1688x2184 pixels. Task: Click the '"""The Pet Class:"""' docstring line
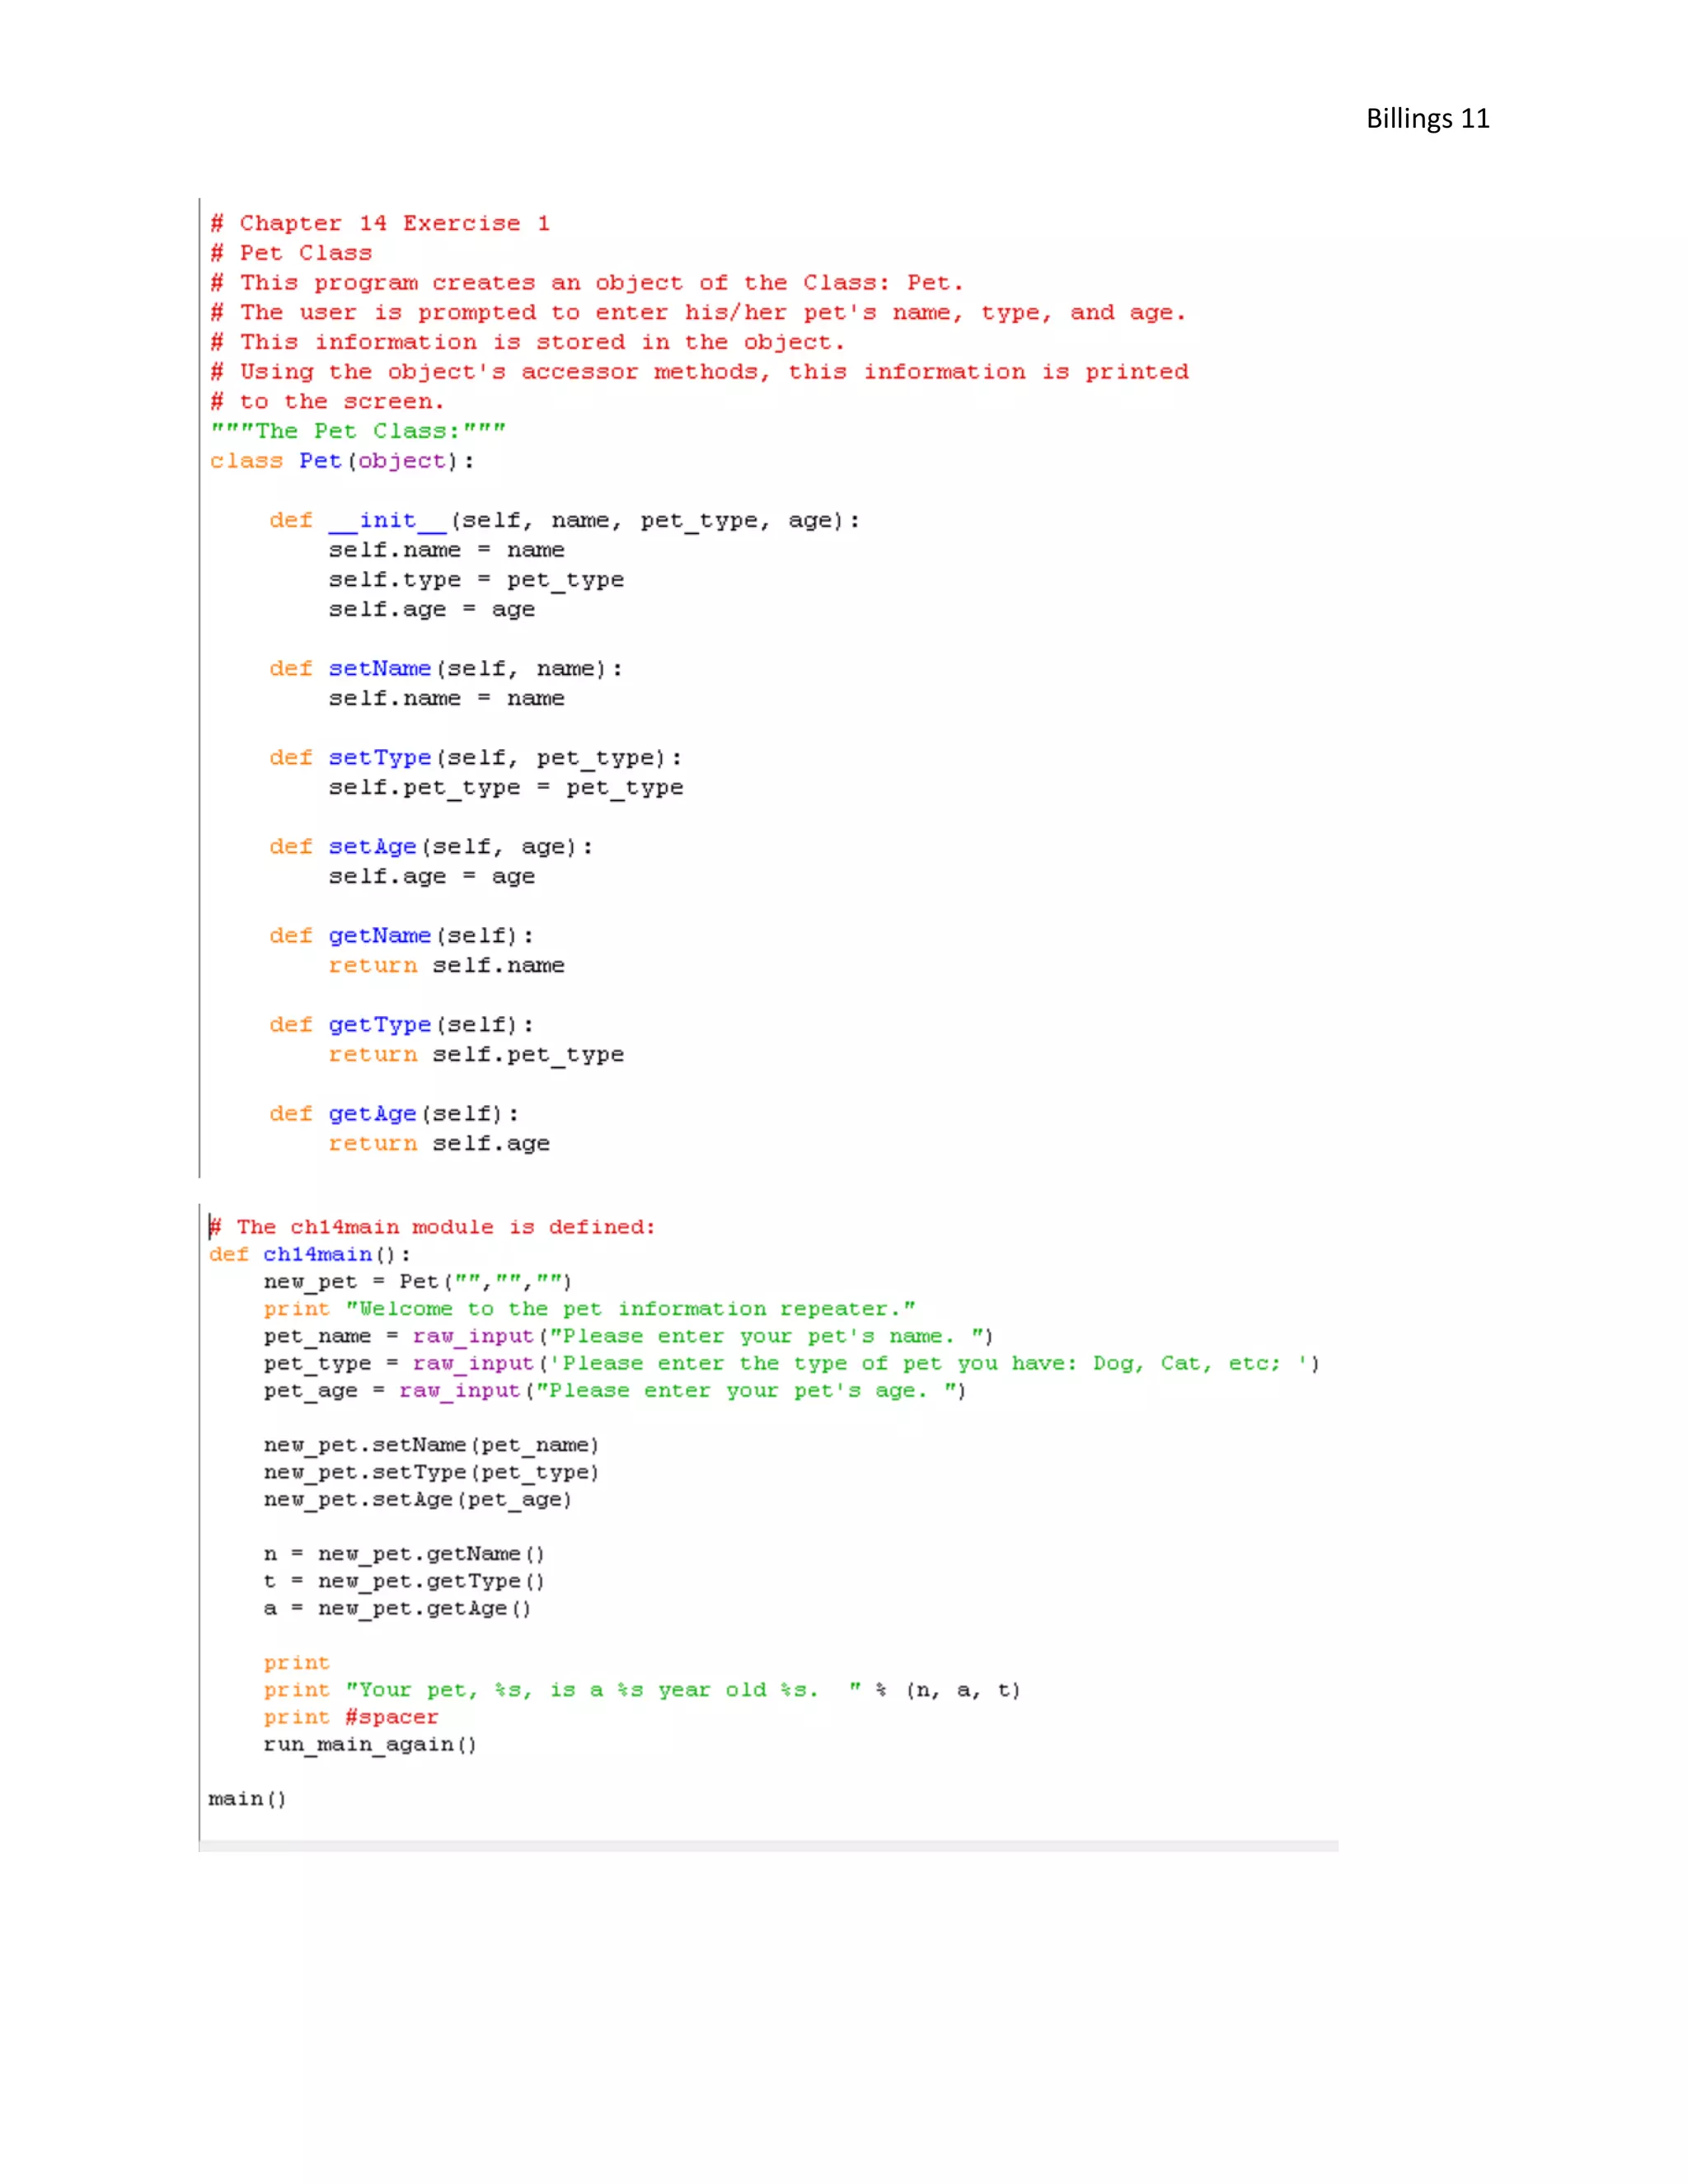click(x=358, y=431)
